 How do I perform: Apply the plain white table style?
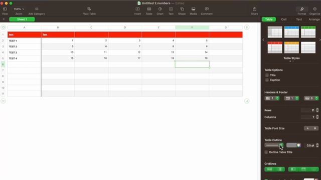pyautogui.click(x=308, y=47)
